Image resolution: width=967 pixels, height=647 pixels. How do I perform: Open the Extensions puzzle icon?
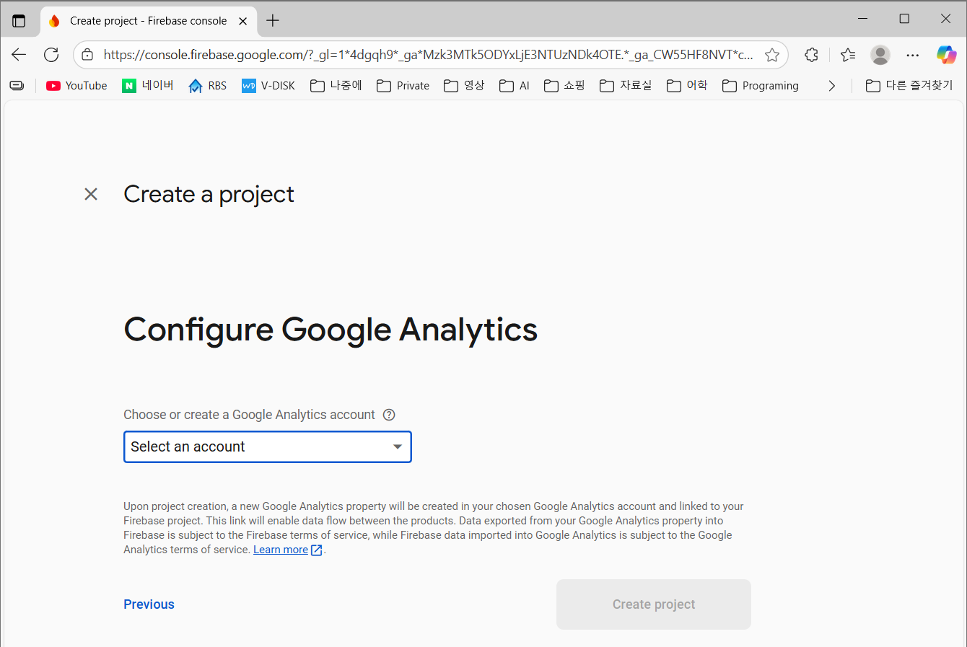[811, 55]
